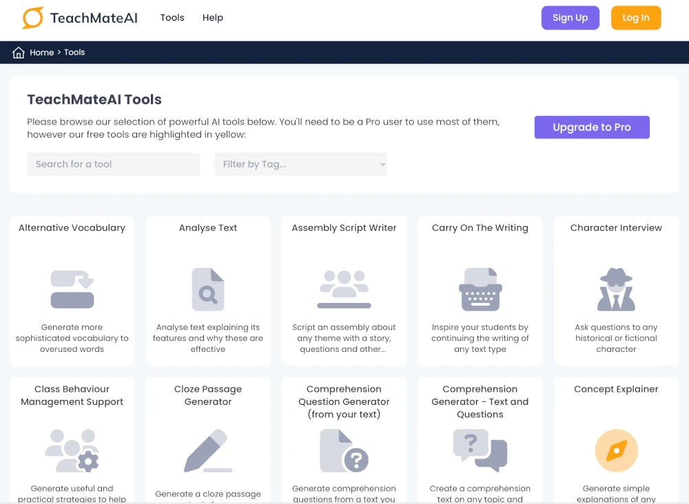Select the Character Interview detective icon

[x=616, y=289]
